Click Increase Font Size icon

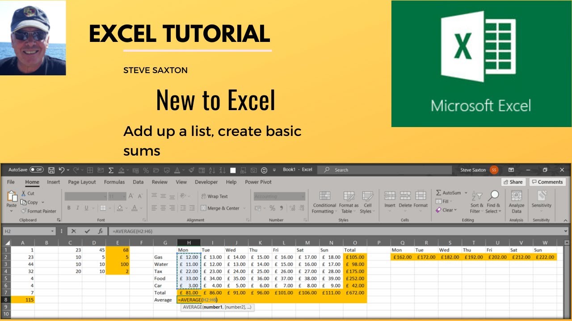(x=131, y=196)
